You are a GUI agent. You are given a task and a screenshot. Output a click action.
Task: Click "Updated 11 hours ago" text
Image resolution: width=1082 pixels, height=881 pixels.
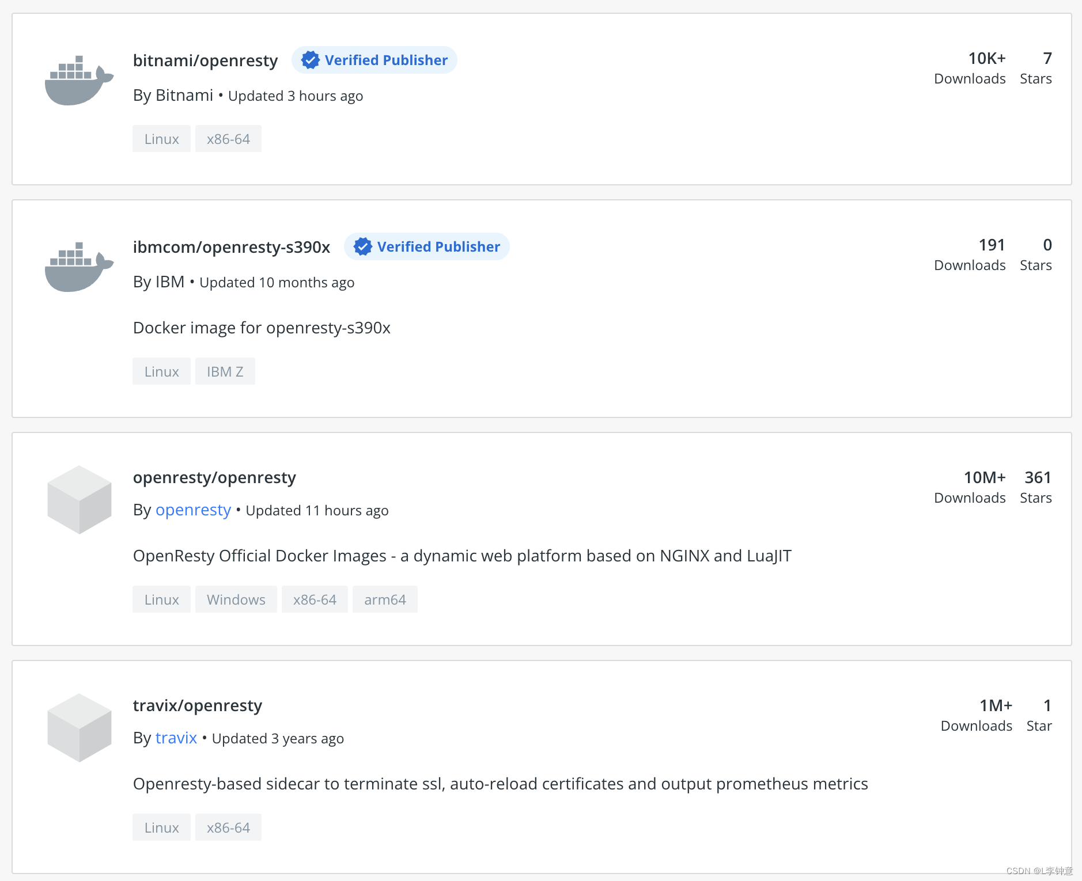coord(317,510)
